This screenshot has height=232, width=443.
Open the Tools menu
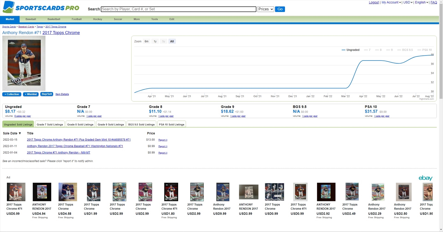point(154,19)
